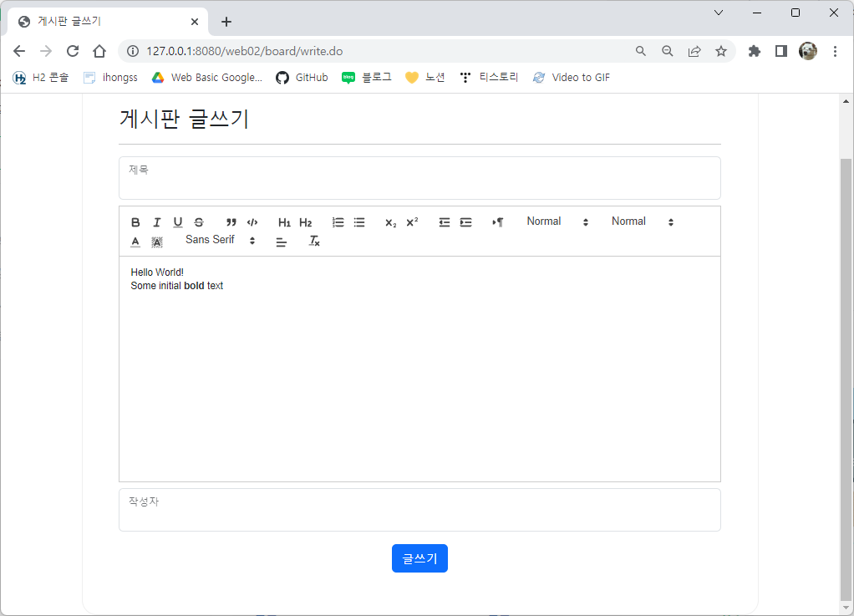Click the address bar URL
Image resolution: width=854 pixels, height=616 pixels.
tap(245, 51)
